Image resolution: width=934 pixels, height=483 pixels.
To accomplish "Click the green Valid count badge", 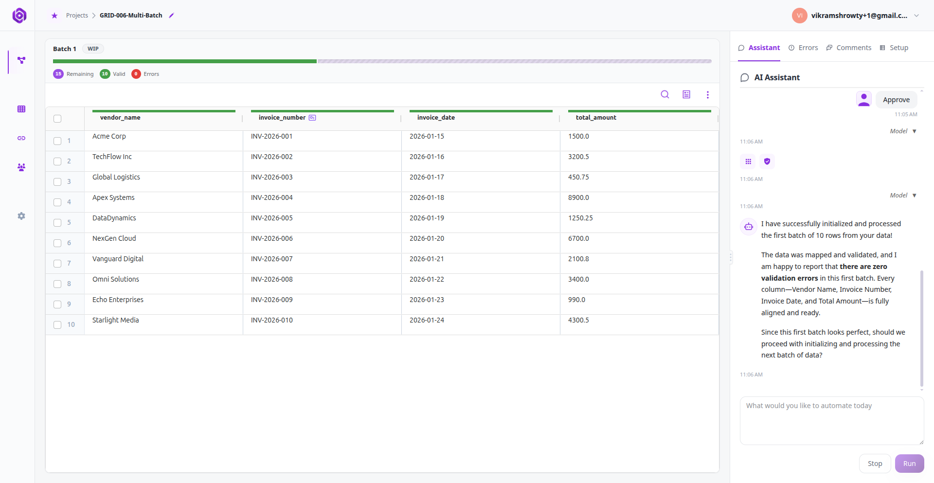I will pos(105,74).
